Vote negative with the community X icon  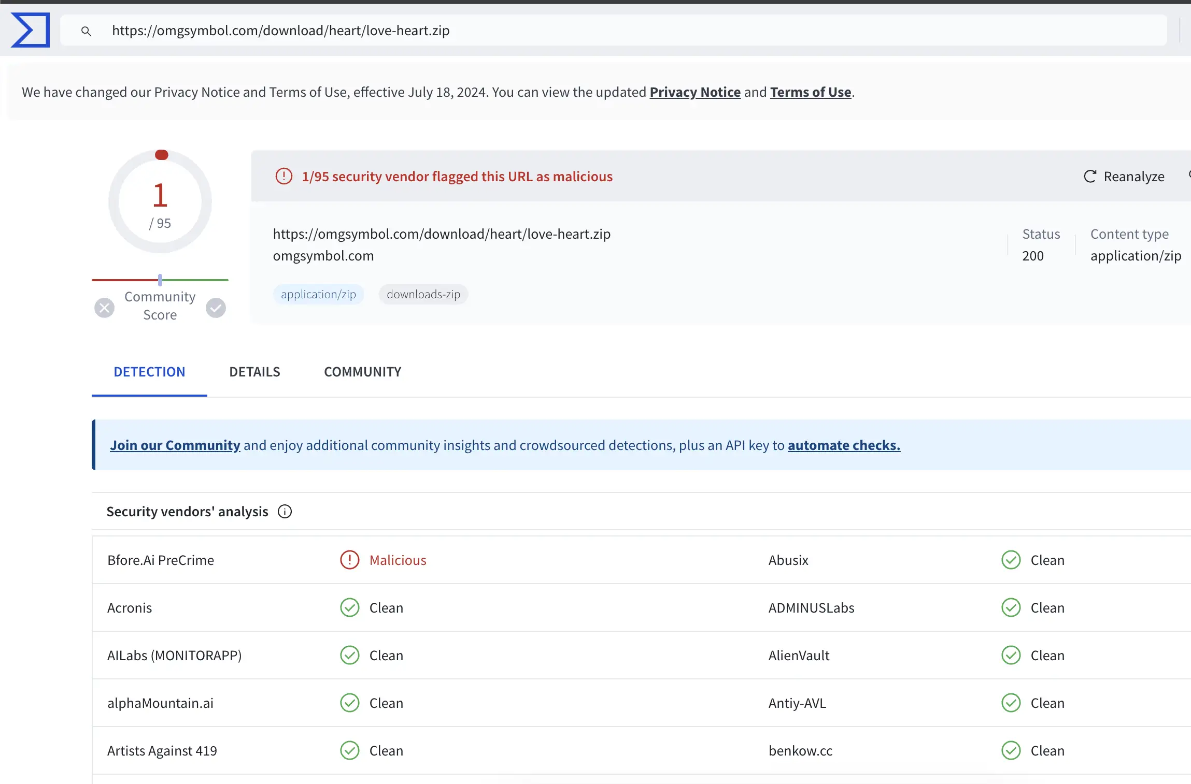pos(104,308)
